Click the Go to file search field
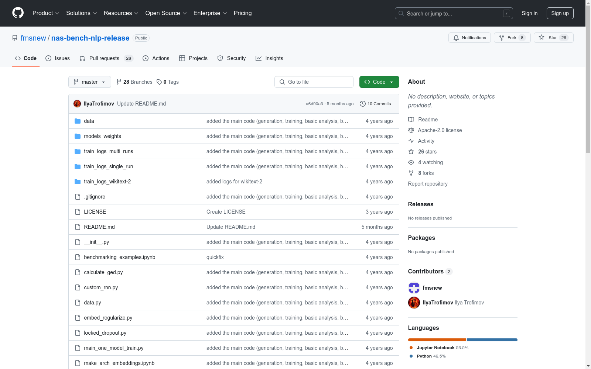 click(x=314, y=82)
